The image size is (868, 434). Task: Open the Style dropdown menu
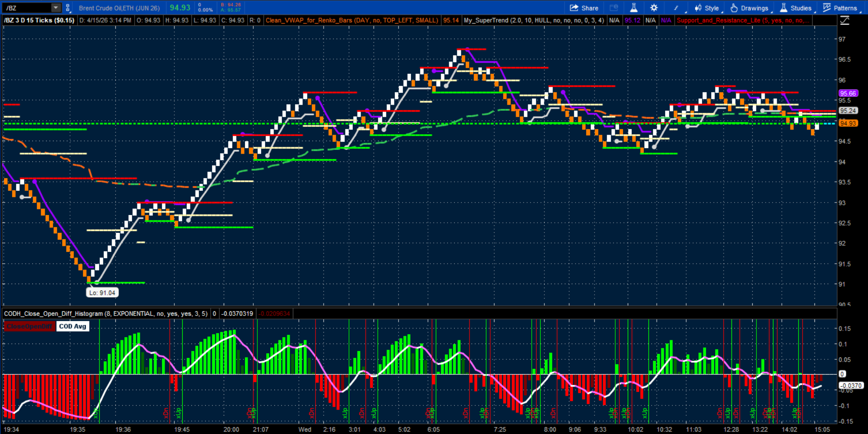(x=707, y=8)
